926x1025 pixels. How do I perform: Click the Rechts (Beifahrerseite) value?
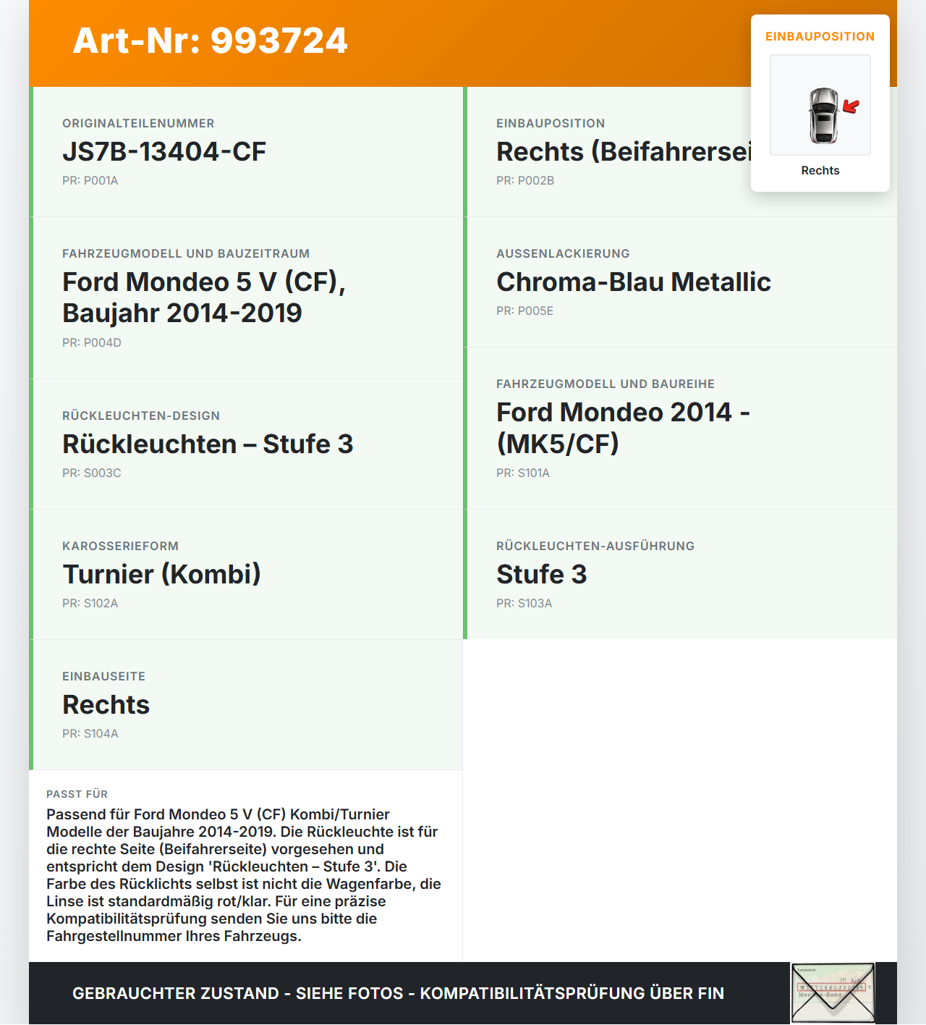[624, 151]
